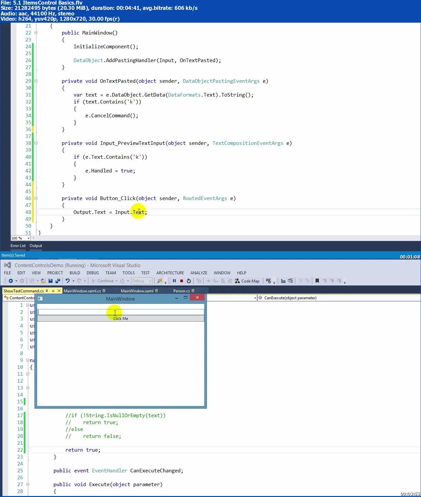Collapse Button_Click method at line 46
Image resolution: width=421 pixels, height=497 pixels.
coord(36,198)
